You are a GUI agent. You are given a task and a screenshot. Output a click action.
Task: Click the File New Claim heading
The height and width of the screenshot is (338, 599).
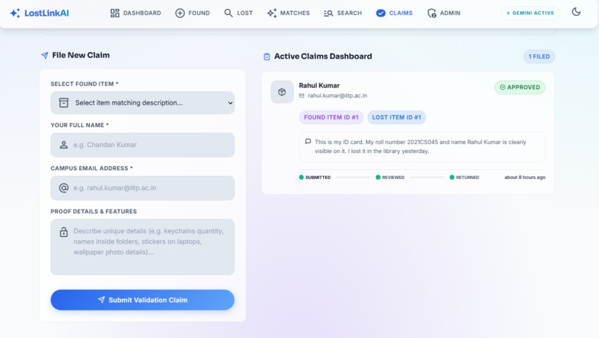(81, 56)
